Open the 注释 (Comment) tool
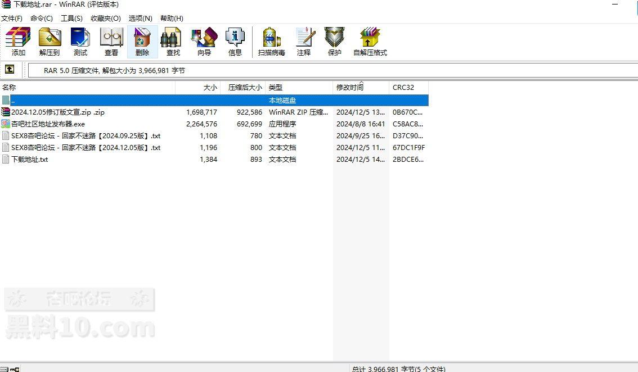638x372 pixels. tap(304, 42)
